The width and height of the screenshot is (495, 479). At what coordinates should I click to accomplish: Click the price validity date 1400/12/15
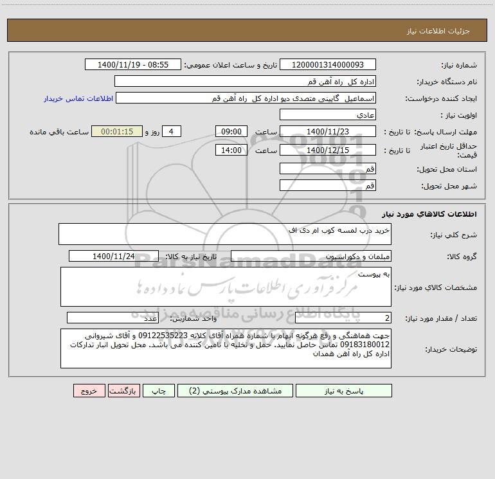tap(328, 150)
